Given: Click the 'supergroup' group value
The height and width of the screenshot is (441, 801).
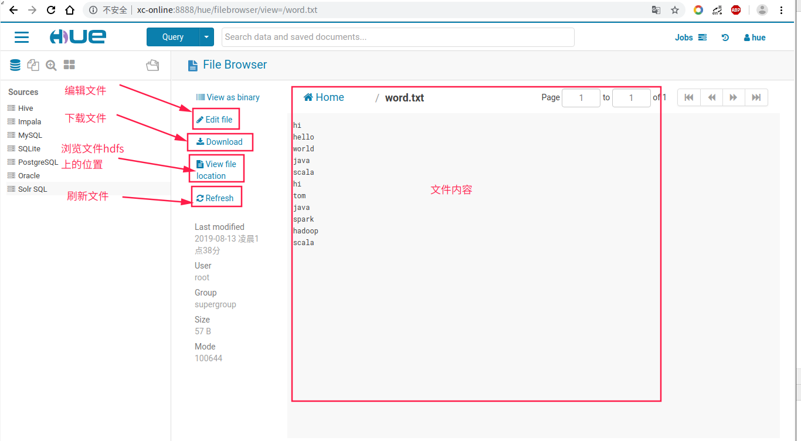Looking at the screenshot, I should [x=215, y=304].
